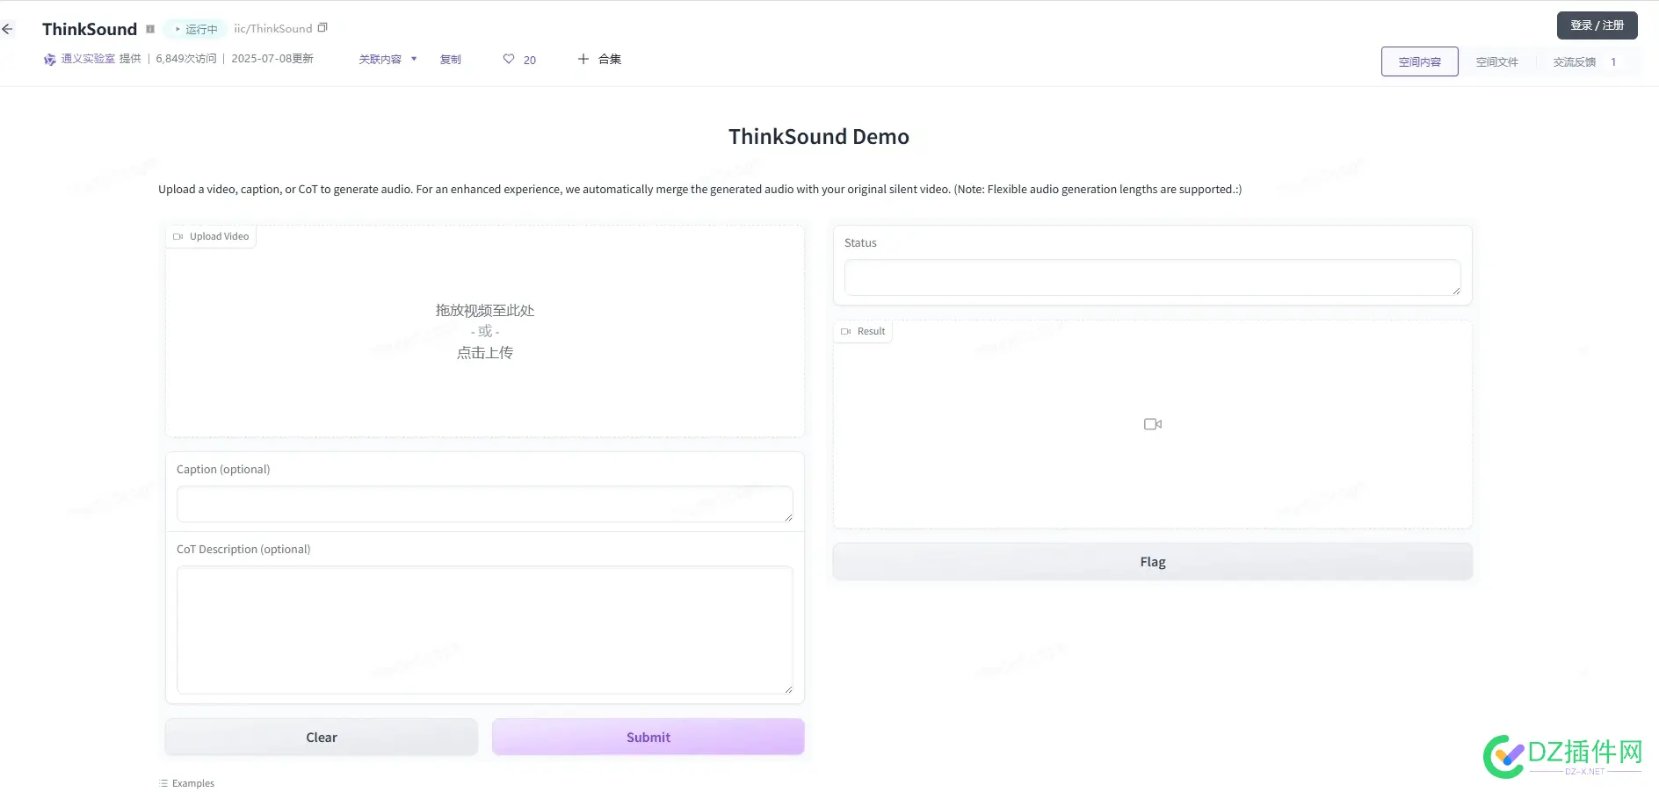Viewport: 1659px width, 792px height.
Task: Click the copy icon beside iic/ThinkSound
Action: tap(322, 27)
